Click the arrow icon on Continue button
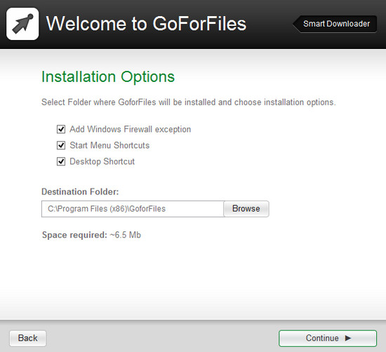The image size is (386, 352). (348, 338)
